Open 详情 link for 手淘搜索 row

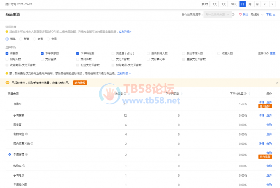pos(261,115)
